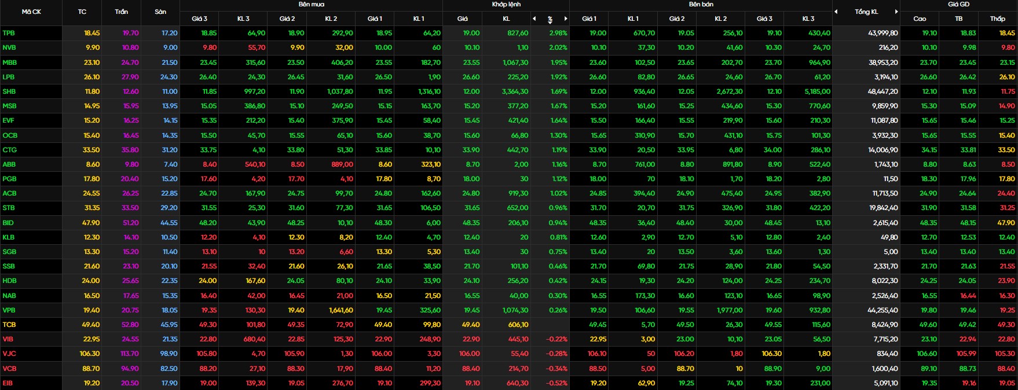Click the Giá 1 header under Bên bán
The width and height of the screenshot is (1018, 390).
point(589,19)
